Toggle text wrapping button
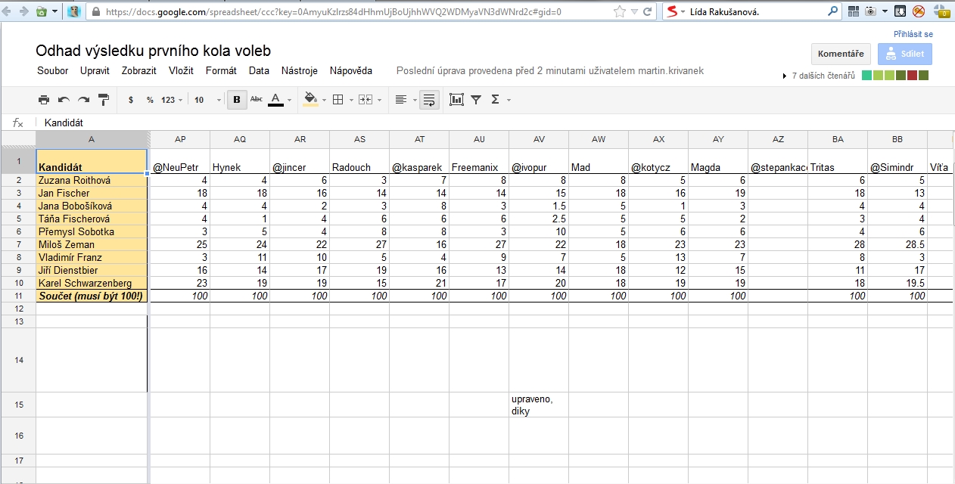 pyautogui.click(x=429, y=100)
